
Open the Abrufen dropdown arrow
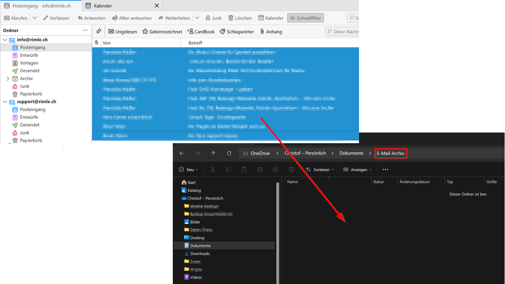coord(35,18)
